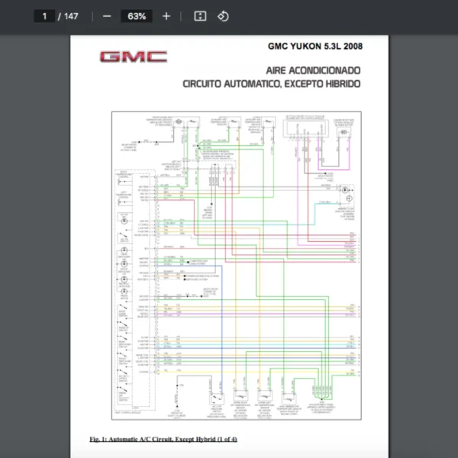This screenshot has width=458, height=458.
Task: Rotate the document counterclockwise
Action: tap(223, 16)
